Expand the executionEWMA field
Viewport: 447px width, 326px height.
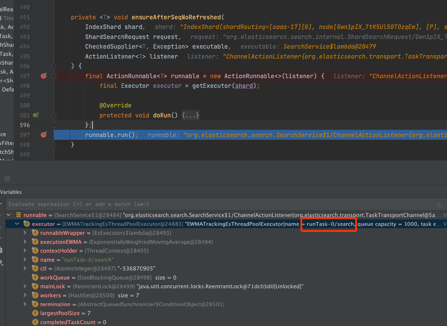[x=25, y=242]
